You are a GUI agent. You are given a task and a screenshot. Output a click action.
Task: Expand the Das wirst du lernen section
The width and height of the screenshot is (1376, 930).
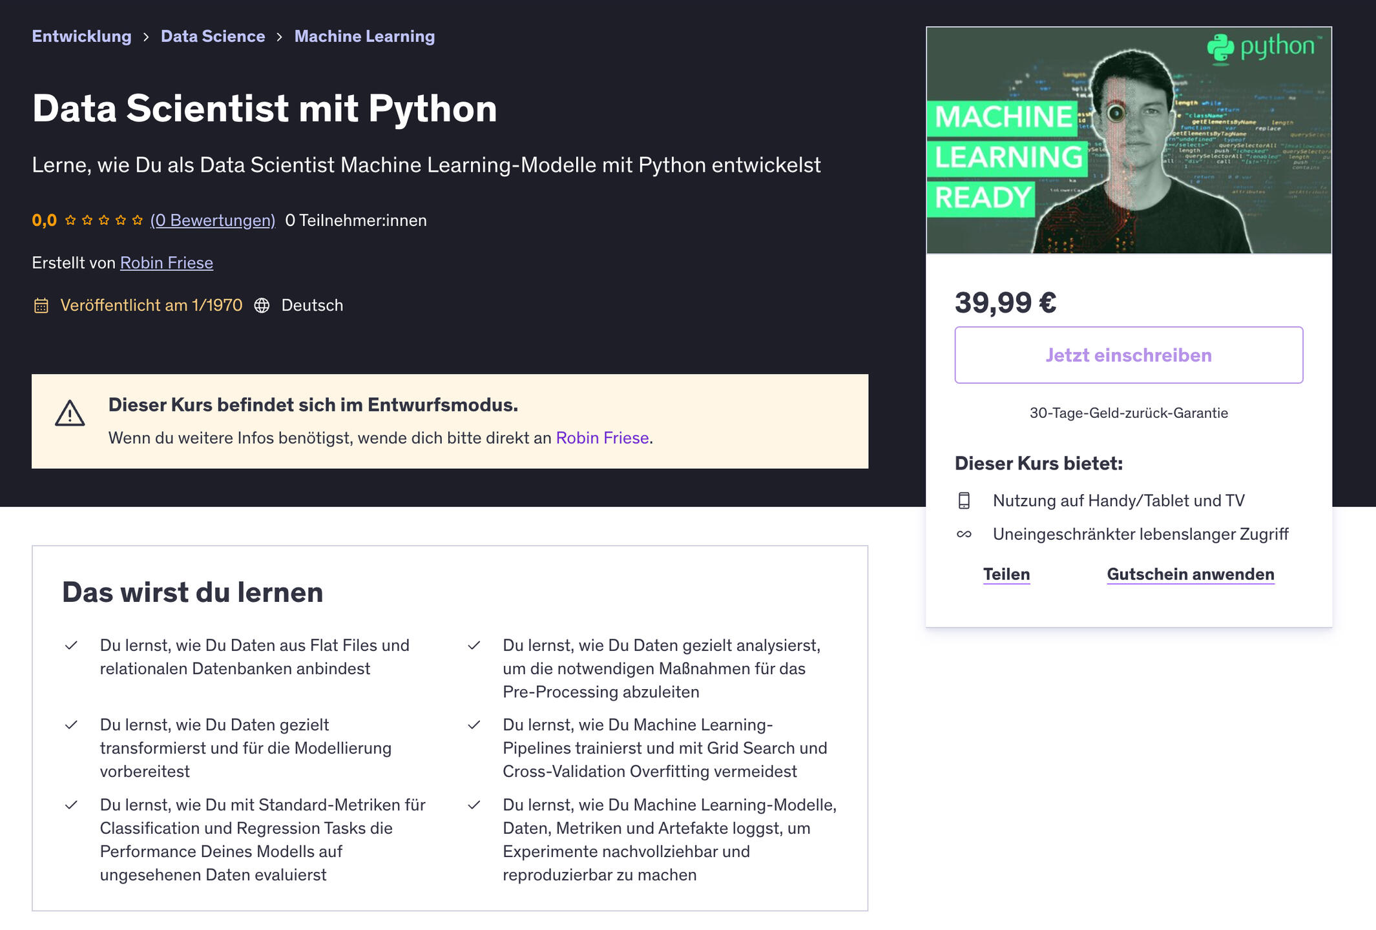pyautogui.click(x=192, y=592)
